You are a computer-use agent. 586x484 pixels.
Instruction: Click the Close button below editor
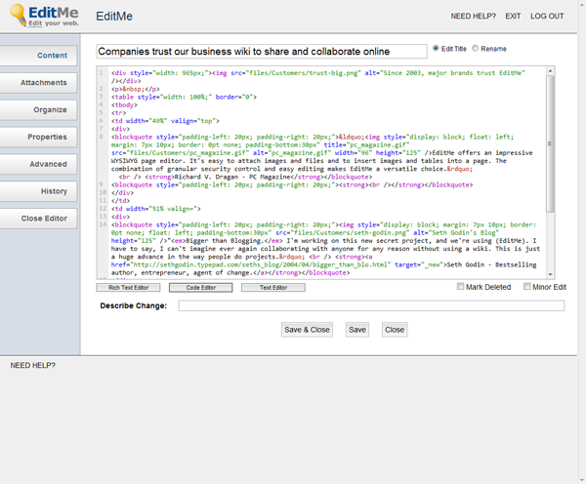(395, 330)
